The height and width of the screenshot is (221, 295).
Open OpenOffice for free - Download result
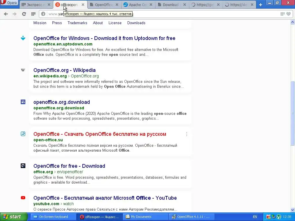click(x=69, y=166)
